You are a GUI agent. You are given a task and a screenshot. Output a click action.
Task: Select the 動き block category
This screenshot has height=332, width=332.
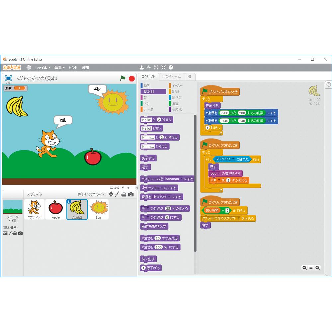[x=153, y=86]
